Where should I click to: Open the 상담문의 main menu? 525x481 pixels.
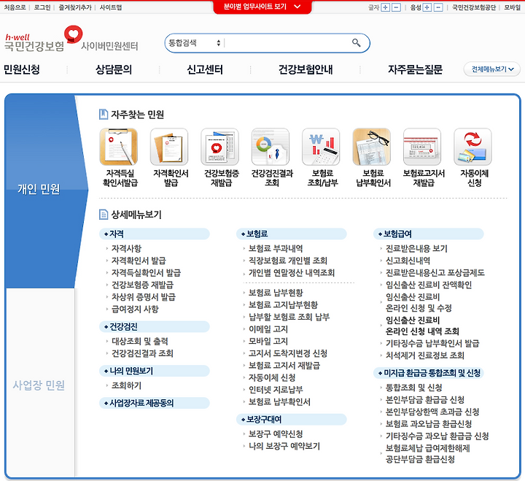(x=114, y=69)
